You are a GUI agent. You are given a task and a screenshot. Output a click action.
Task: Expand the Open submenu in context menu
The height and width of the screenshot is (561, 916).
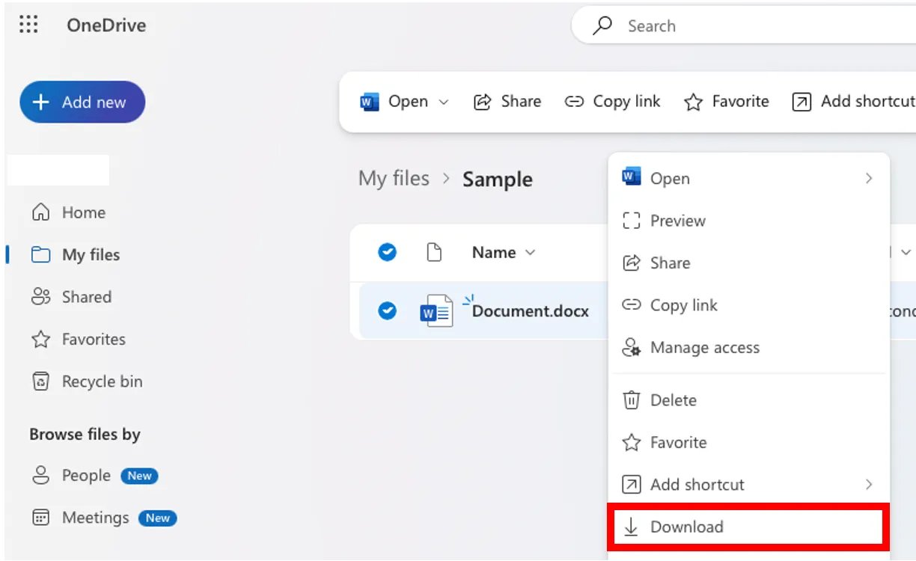pyautogui.click(x=868, y=179)
